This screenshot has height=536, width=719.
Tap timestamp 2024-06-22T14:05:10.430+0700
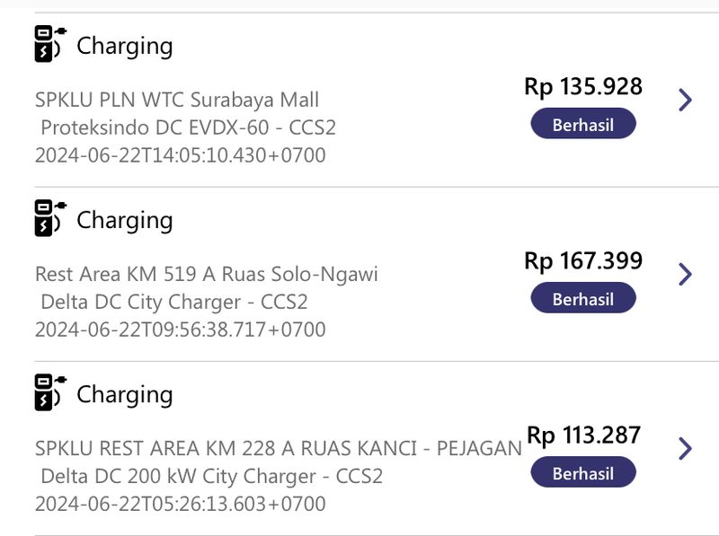[181, 155]
